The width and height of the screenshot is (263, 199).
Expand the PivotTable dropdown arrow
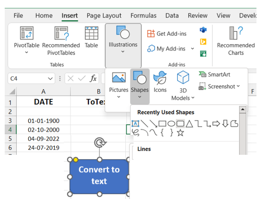click(x=27, y=53)
